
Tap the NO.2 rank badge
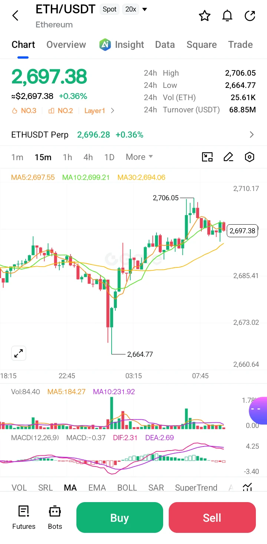pyautogui.click(x=60, y=111)
